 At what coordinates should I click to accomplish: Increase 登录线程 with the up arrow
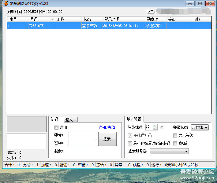pos(155,126)
